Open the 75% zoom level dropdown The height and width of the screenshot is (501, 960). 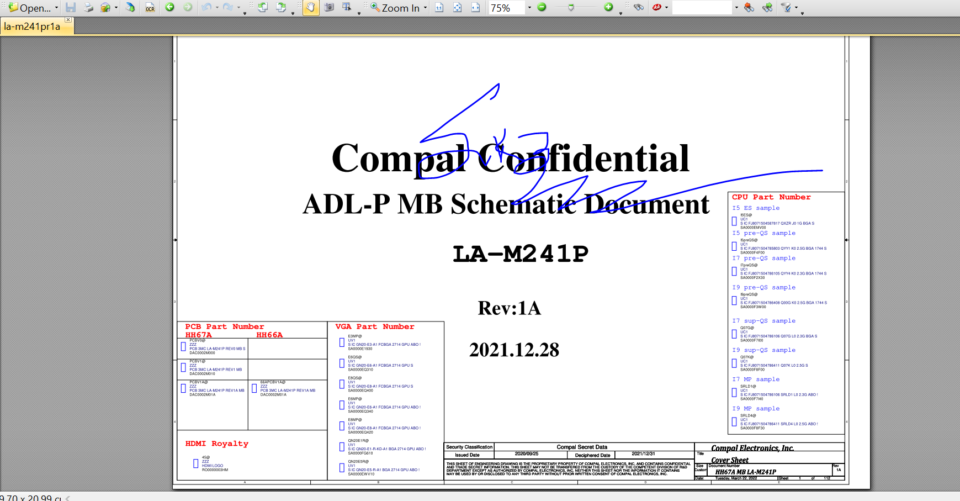(x=529, y=8)
